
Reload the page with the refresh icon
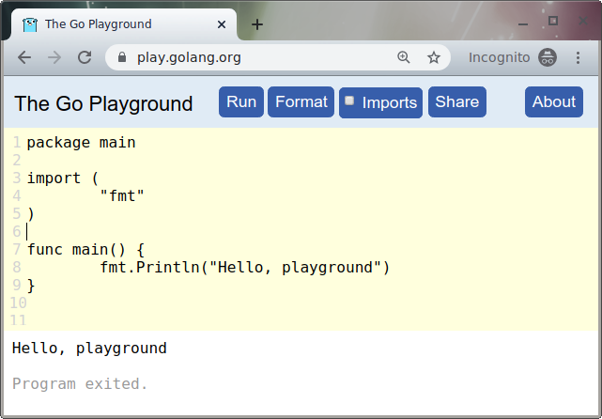(x=85, y=57)
